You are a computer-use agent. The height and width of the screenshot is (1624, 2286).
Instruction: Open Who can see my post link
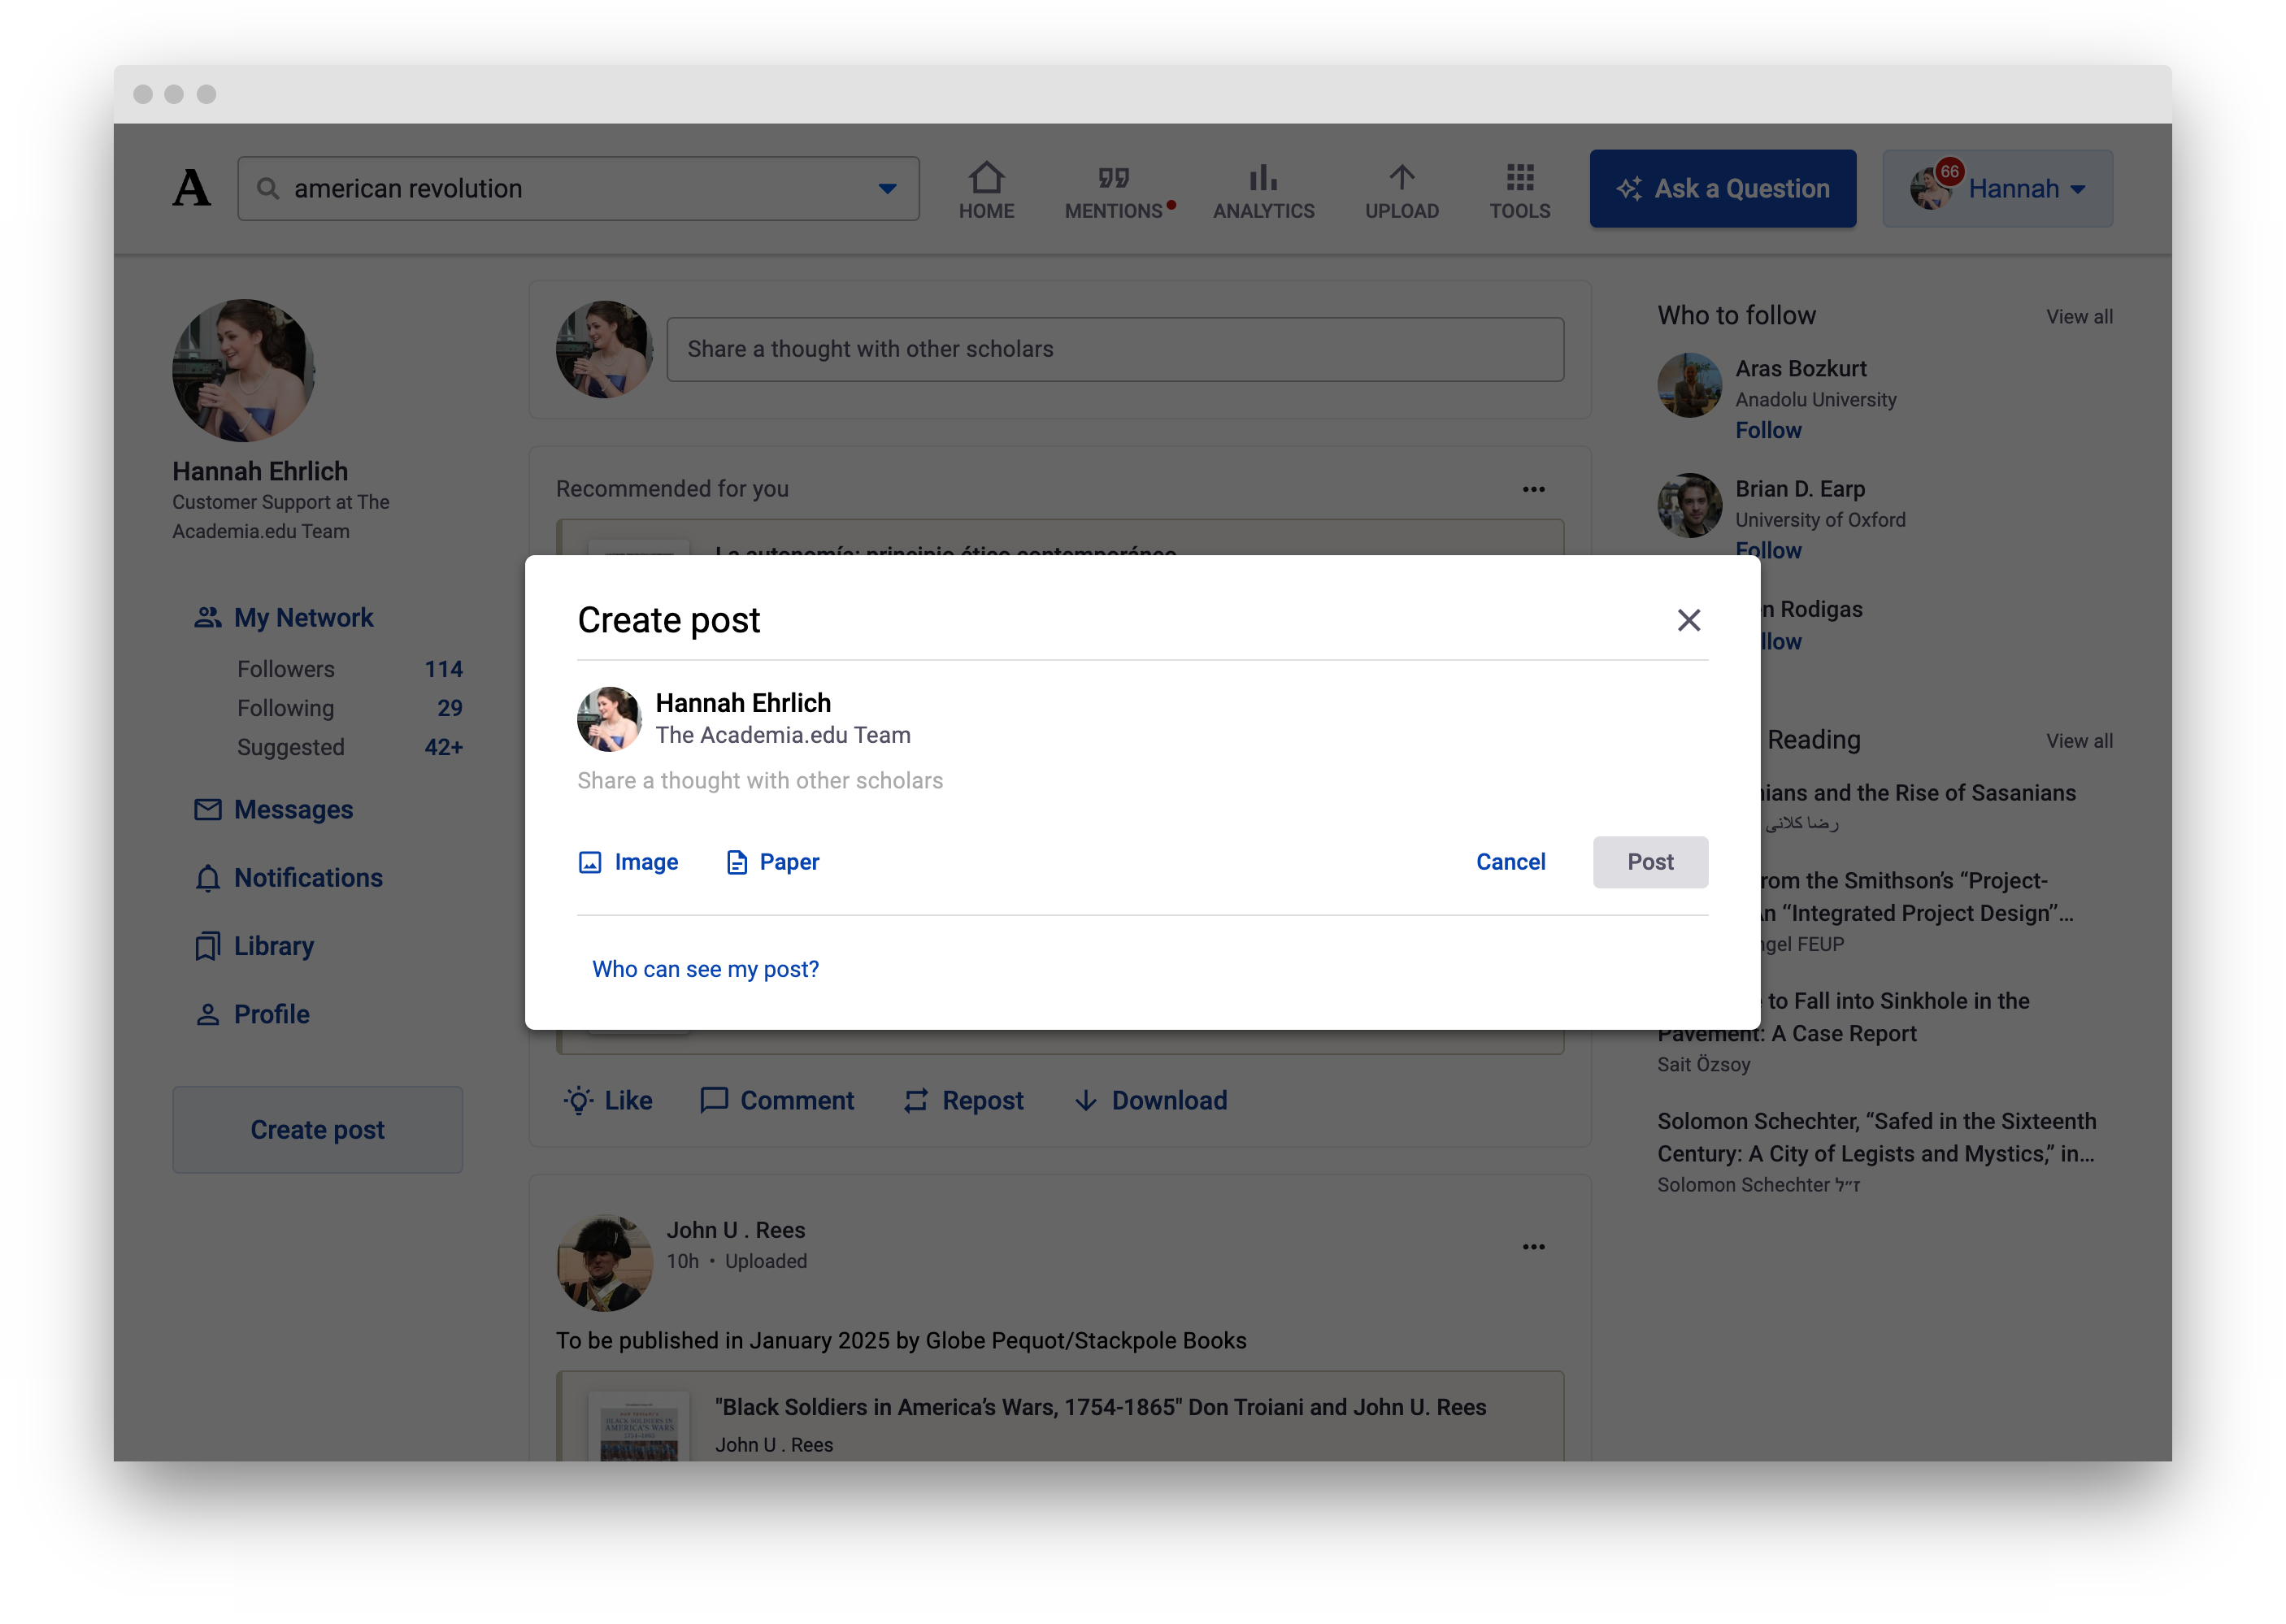pyautogui.click(x=705, y=969)
